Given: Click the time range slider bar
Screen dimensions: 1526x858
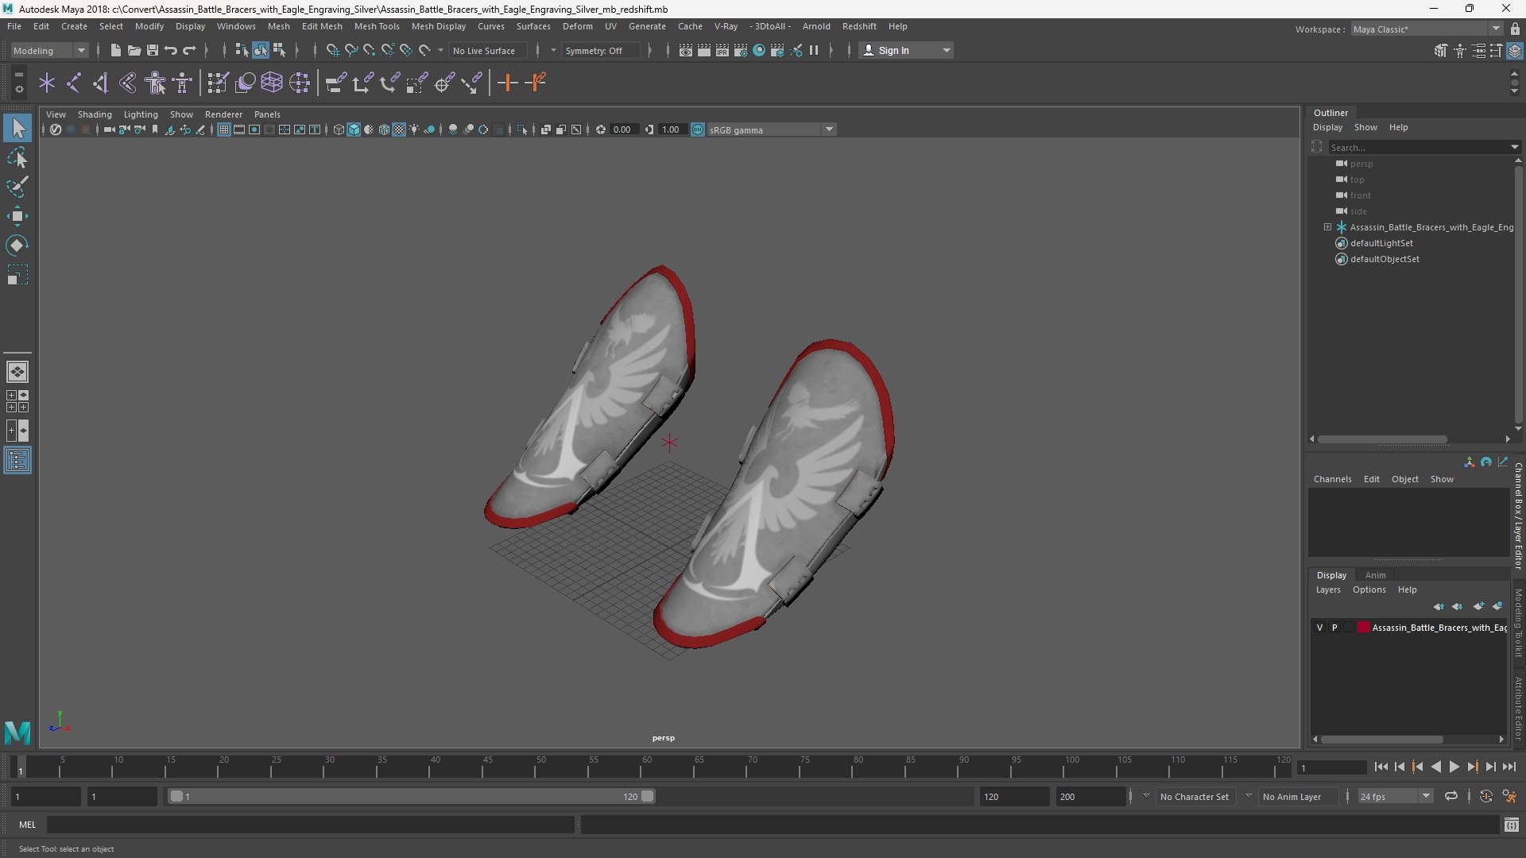Looking at the screenshot, I should [411, 796].
